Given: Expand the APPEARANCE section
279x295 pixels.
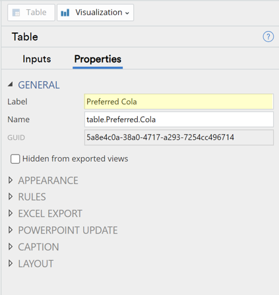Looking at the screenshot, I should [x=11, y=180].
